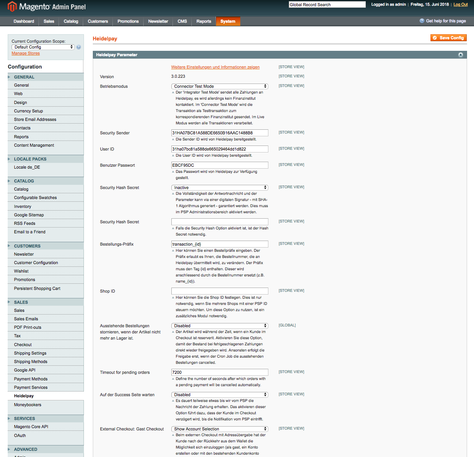Open the Newsletter menu in the top navigation
474x457 pixels.
pos(158,21)
